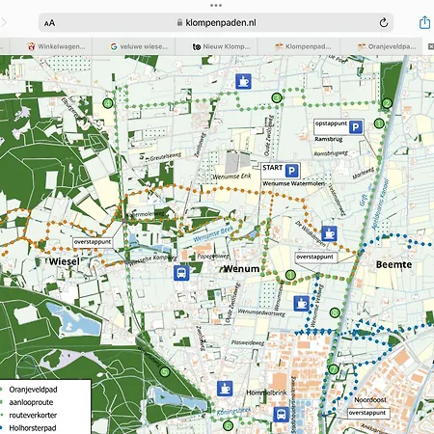Click the START parking icon at Wenumse Watermolen
The height and width of the screenshot is (434, 434).
pos(292,171)
